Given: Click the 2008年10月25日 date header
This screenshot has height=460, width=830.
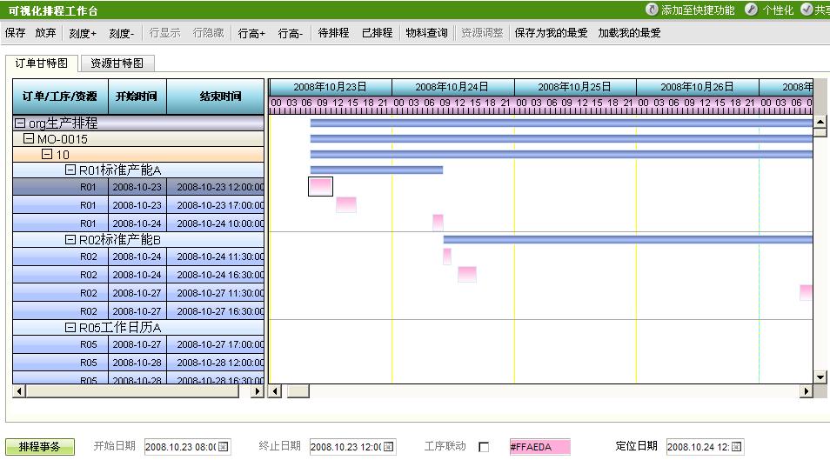Looking at the screenshot, I should 575,87.
